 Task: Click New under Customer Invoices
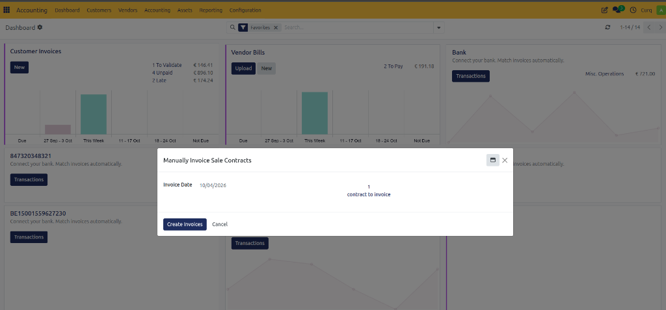[x=20, y=68]
